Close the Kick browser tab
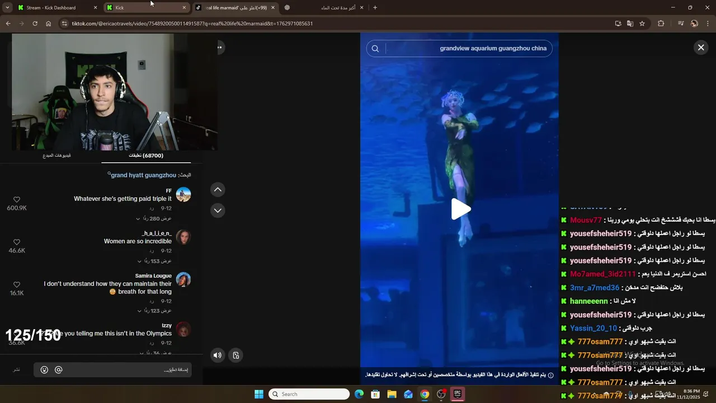Screen dimensions: 716x403 click(x=184, y=8)
